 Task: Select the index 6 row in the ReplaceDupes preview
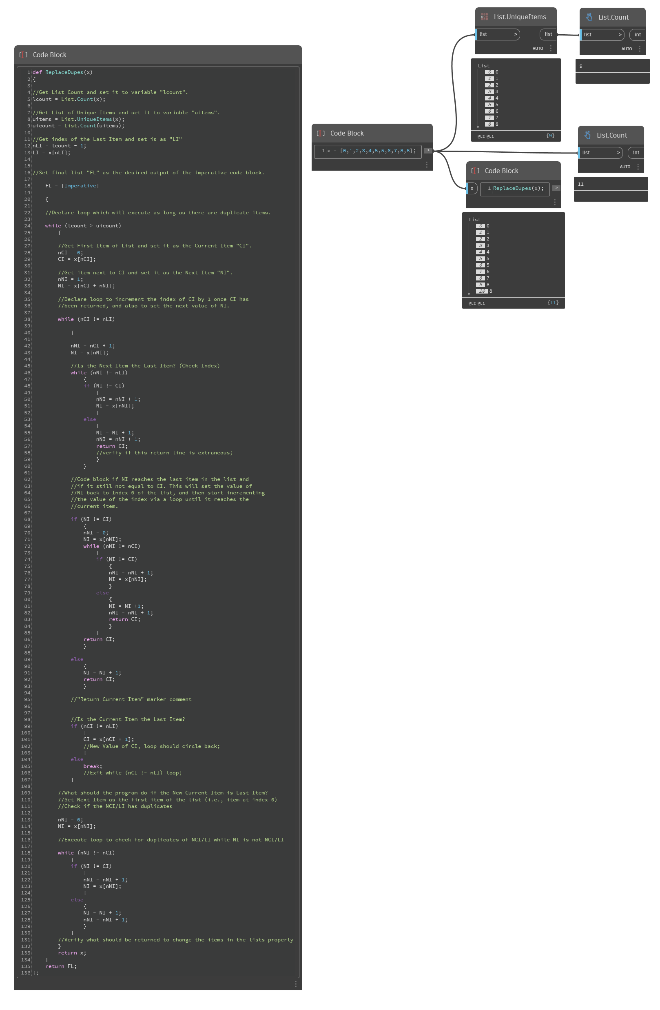tap(483, 265)
